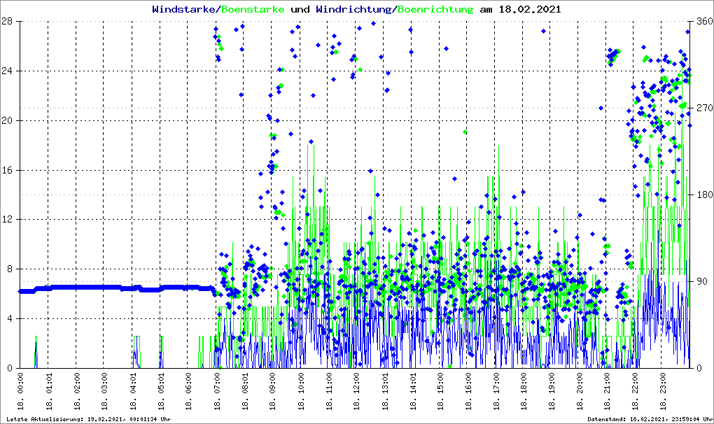This screenshot has height=424, width=714.
Task: Click the blue "Windstarke" title label
Action: (x=185, y=10)
